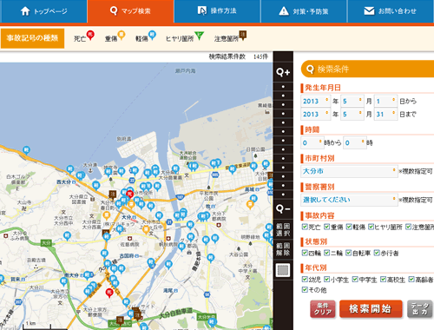Toggle the 小学生 age checkbox
This screenshot has width=434, height=330.
point(327,279)
